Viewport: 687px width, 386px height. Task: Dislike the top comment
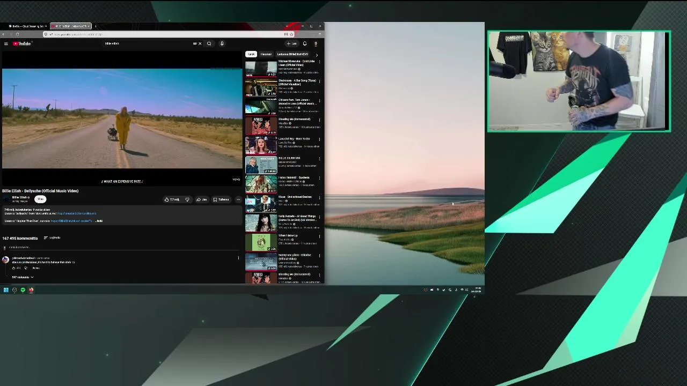(x=26, y=268)
